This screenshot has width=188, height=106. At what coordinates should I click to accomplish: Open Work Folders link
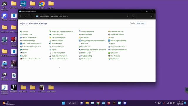point(115,59)
